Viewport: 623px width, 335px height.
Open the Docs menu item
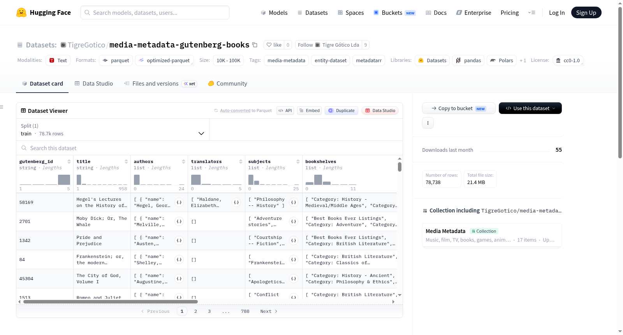point(436,12)
